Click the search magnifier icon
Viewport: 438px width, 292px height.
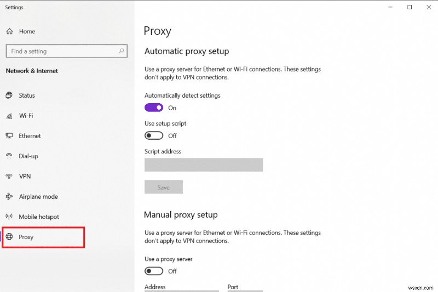click(x=122, y=51)
